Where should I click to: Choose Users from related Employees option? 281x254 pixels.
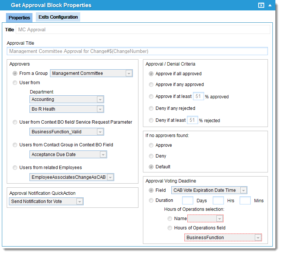(x=15, y=168)
